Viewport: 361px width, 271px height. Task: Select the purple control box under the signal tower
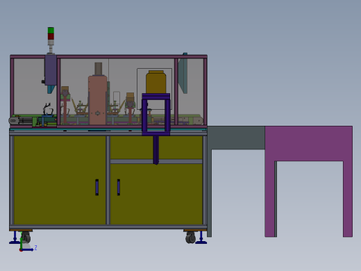pyautogui.click(x=51, y=69)
